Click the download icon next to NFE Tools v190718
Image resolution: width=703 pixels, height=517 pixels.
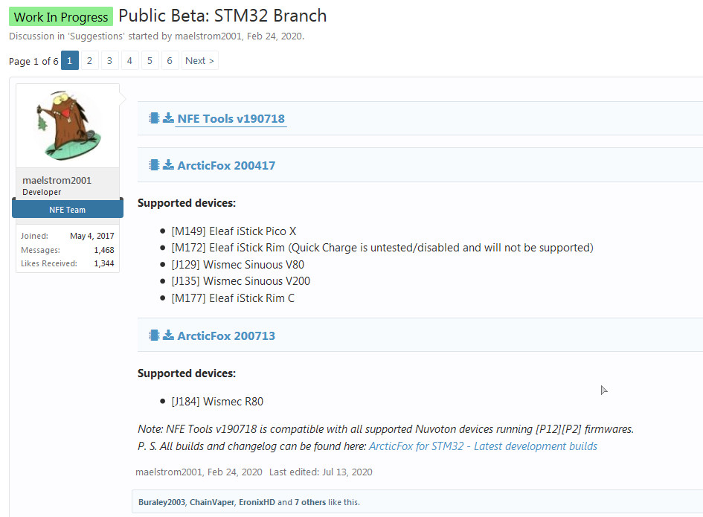tap(168, 118)
